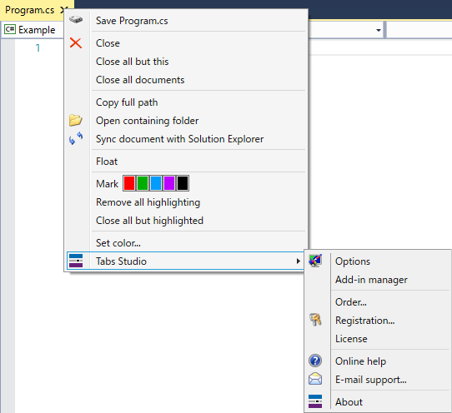Open the About entry
The width and height of the screenshot is (452, 413).
378,402
